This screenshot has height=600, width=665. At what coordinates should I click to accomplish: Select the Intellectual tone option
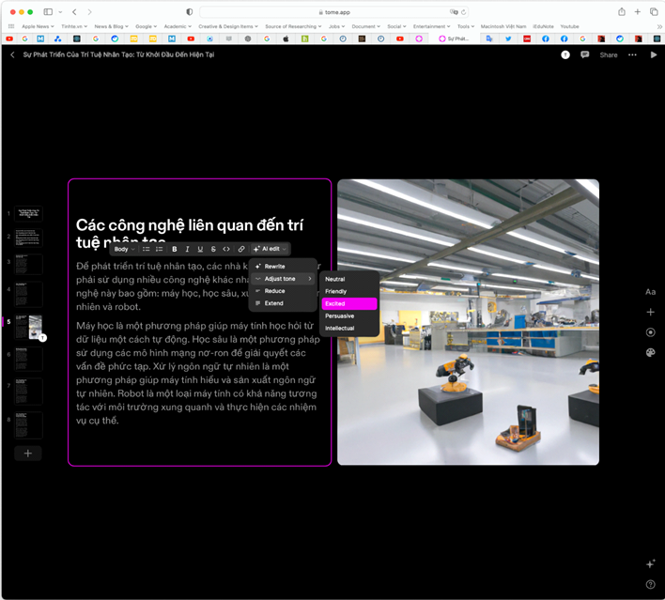349,329
